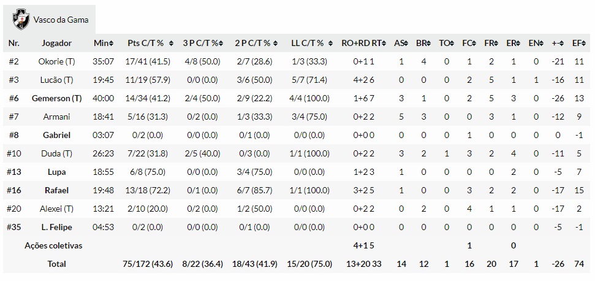
Task: Sort by FC fouls column
Action: 469,43
